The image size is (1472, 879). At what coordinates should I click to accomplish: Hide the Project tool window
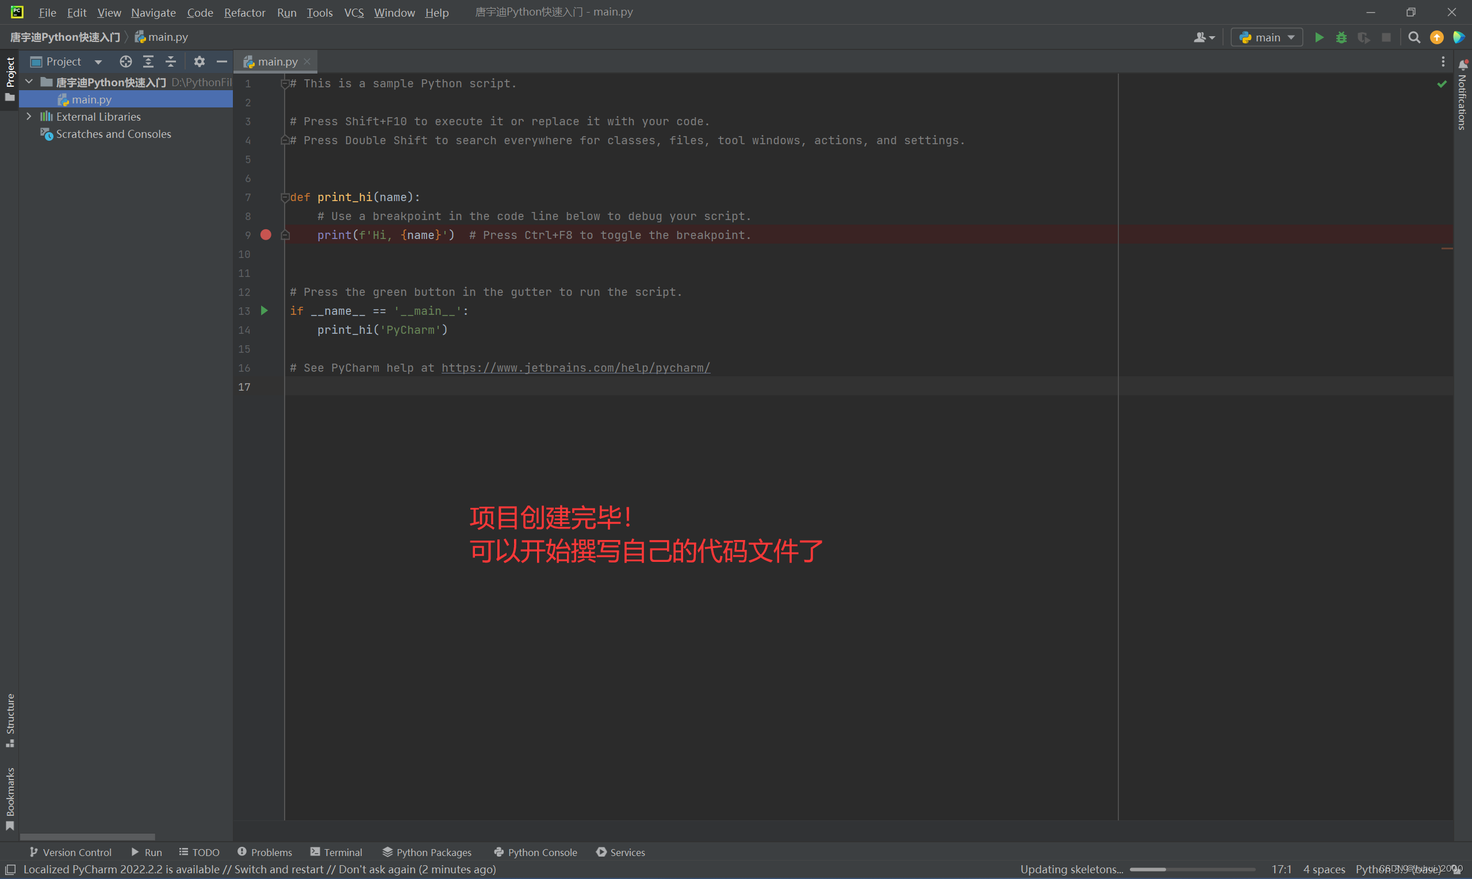click(x=222, y=61)
